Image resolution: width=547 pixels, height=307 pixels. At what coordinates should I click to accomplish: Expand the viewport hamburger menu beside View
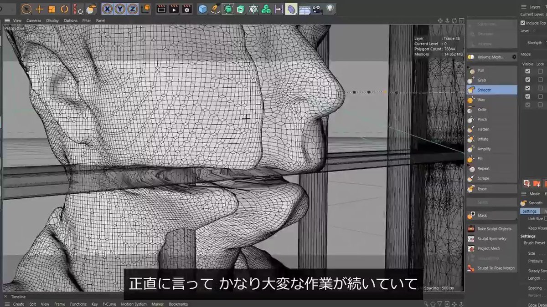(x=7, y=20)
